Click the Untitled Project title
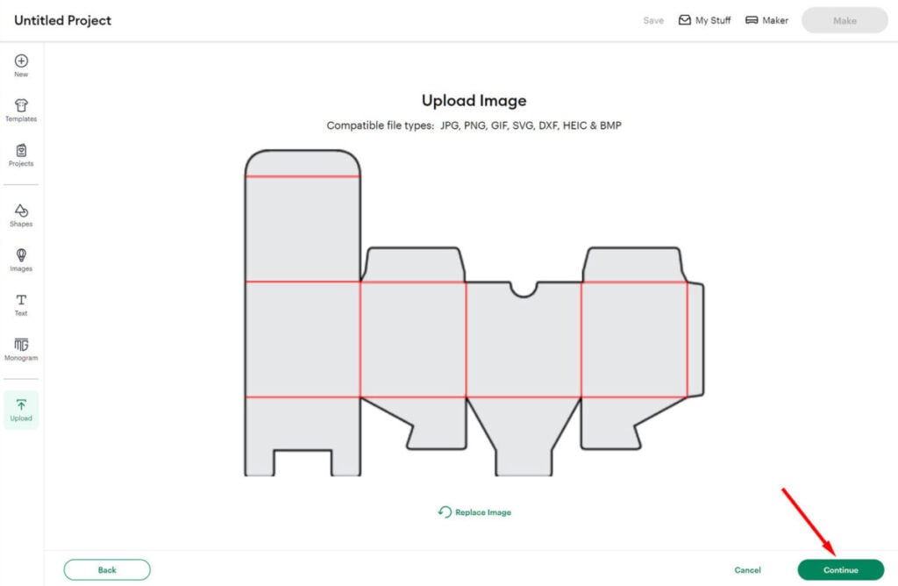This screenshot has height=586, width=898. coord(63,20)
